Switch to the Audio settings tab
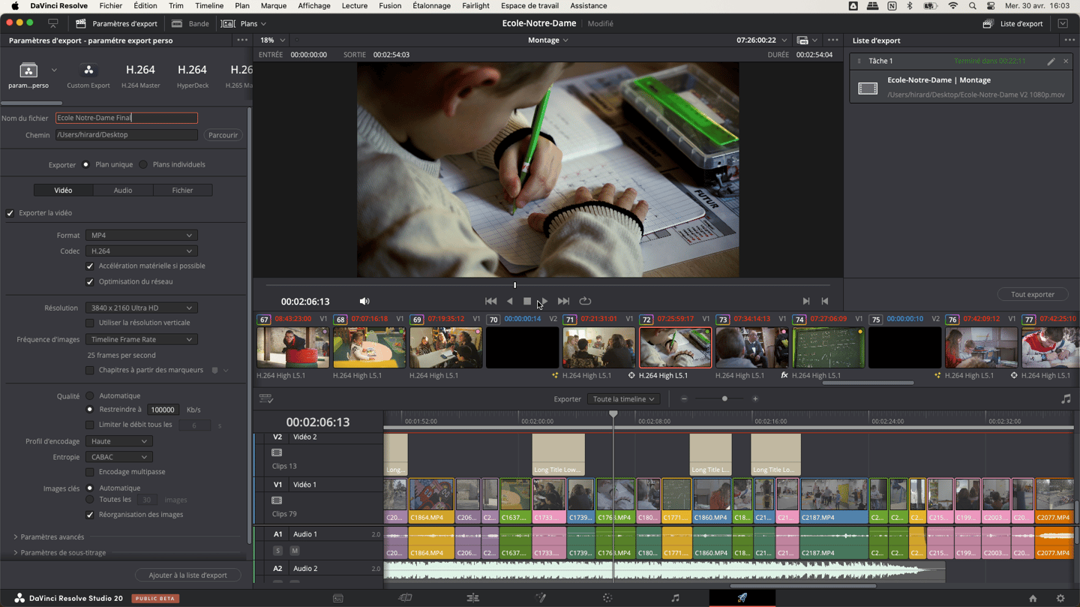The height and width of the screenshot is (607, 1080). (x=123, y=191)
